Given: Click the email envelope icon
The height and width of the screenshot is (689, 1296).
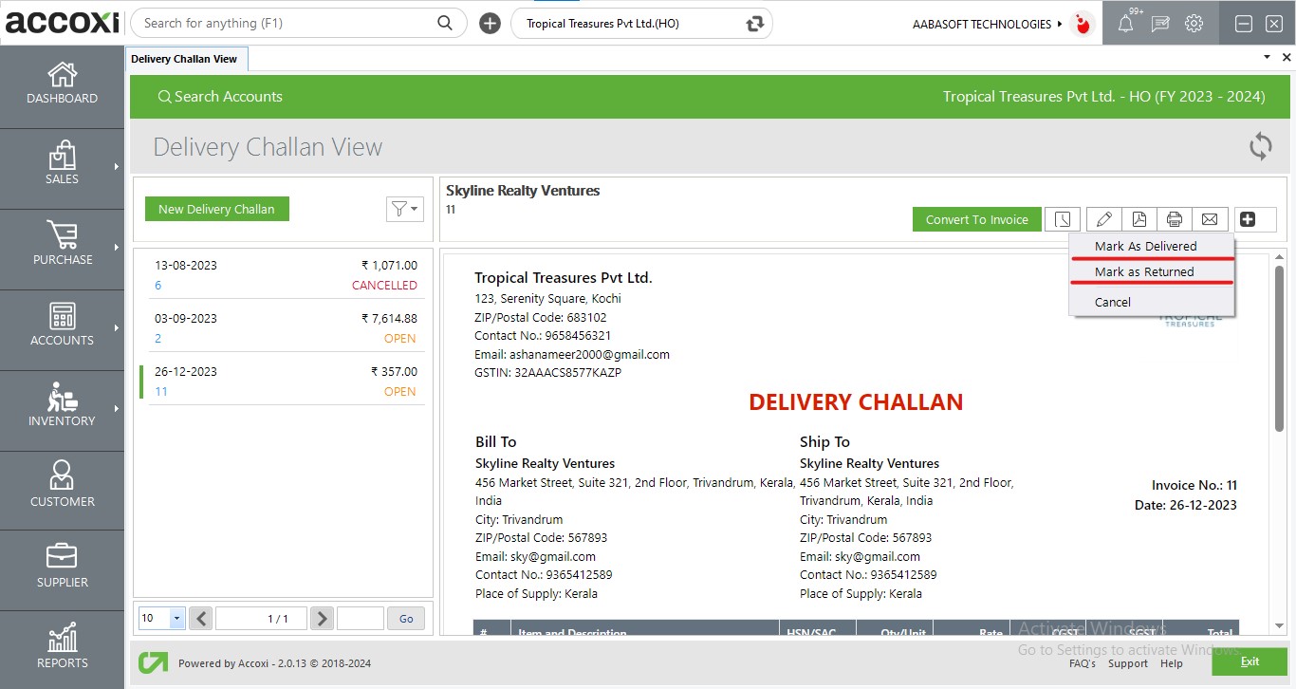Looking at the screenshot, I should (x=1210, y=219).
